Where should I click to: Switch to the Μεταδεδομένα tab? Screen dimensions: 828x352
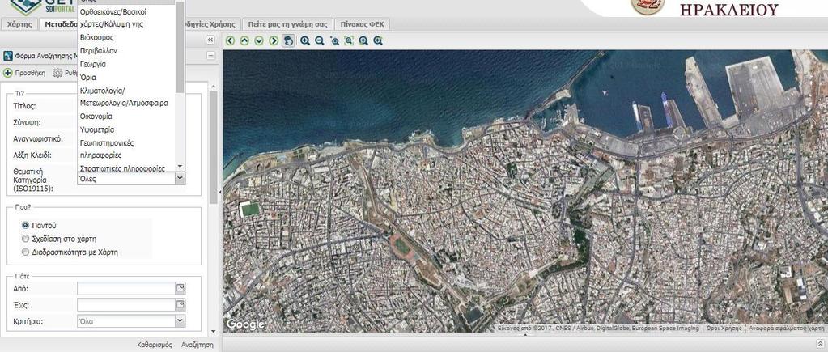click(60, 24)
